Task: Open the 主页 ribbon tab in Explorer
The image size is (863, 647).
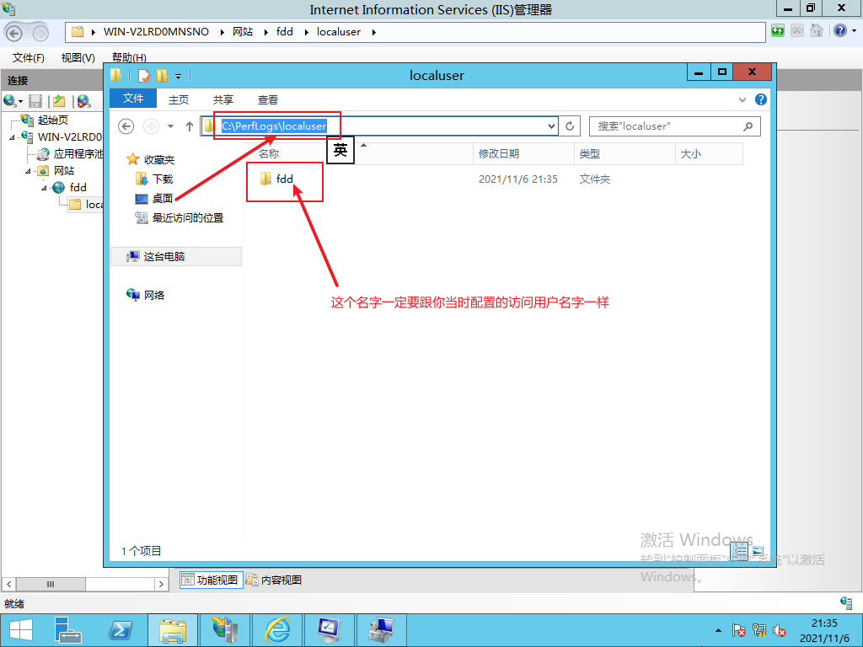Action: pyautogui.click(x=179, y=99)
